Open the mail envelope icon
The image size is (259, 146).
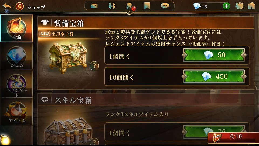coord(94,6)
